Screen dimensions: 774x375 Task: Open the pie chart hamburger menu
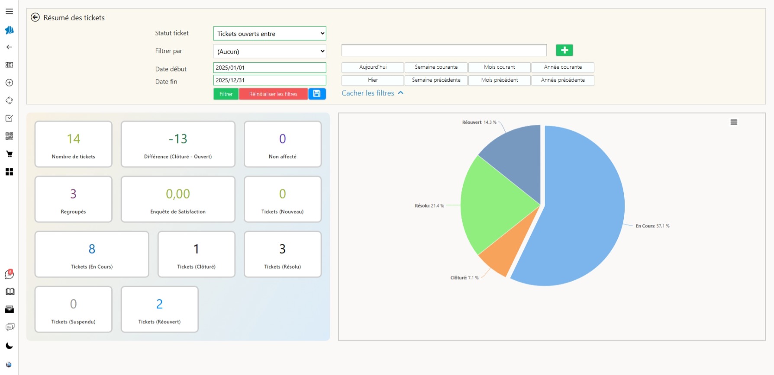click(734, 122)
